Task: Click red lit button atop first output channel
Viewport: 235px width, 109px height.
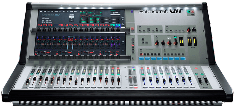Action: coord(142,68)
